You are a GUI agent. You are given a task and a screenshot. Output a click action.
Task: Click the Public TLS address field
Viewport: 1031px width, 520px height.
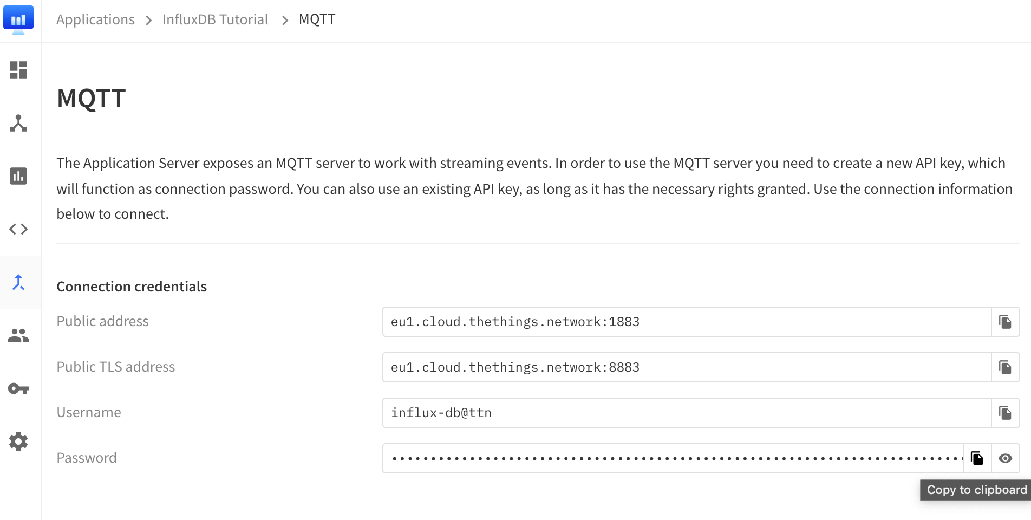pos(686,367)
